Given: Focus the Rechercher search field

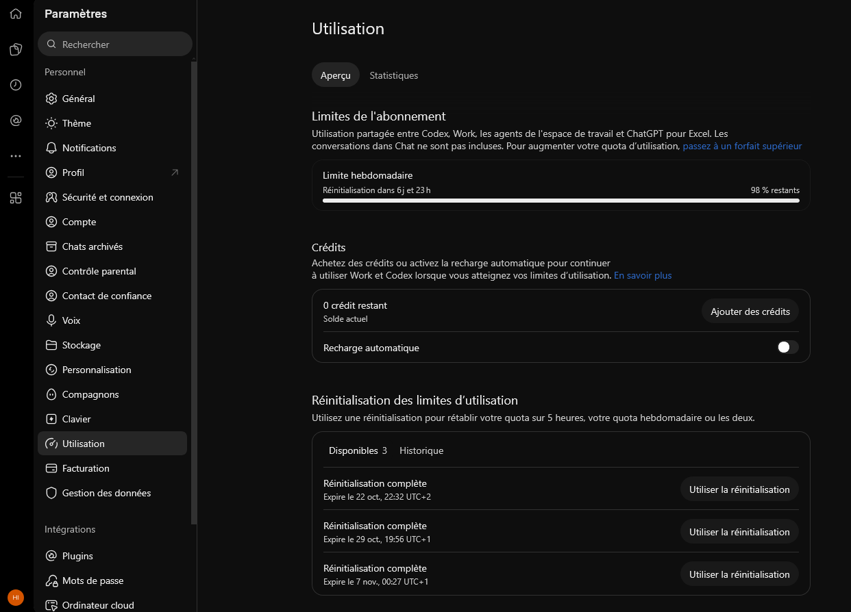Looking at the screenshot, I should 115,44.
